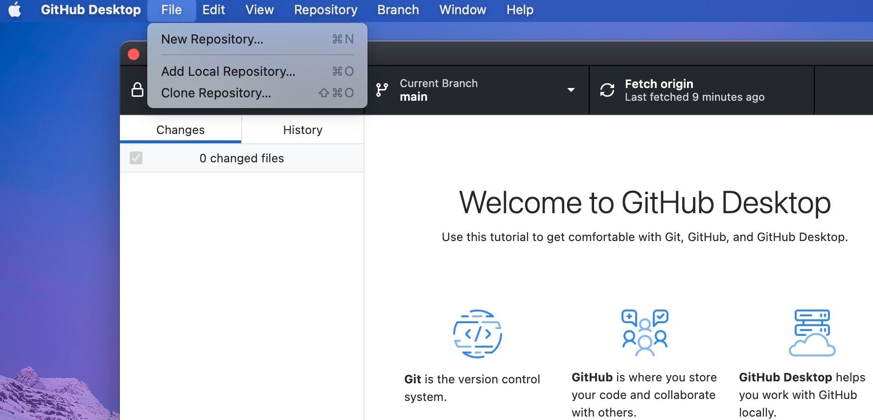Click the red close window button
Viewport: 873px width, 420px height.
[x=134, y=54]
